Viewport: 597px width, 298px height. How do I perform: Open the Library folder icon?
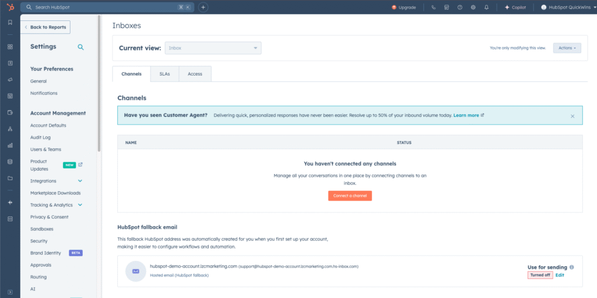[x=10, y=178]
